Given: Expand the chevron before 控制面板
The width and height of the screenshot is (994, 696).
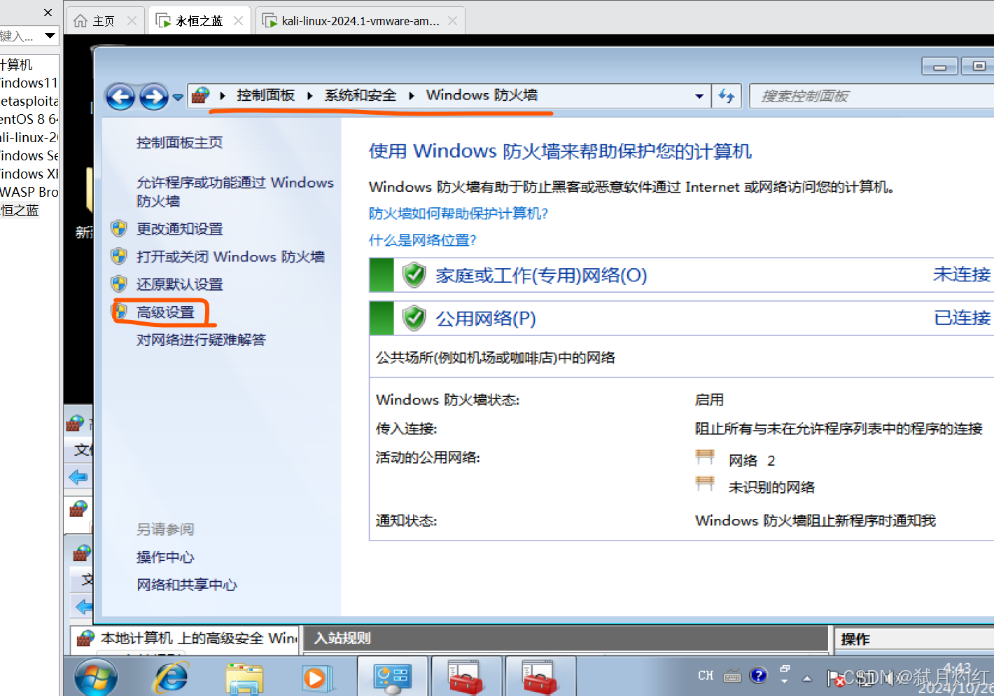Looking at the screenshot, I should [223, 96].
